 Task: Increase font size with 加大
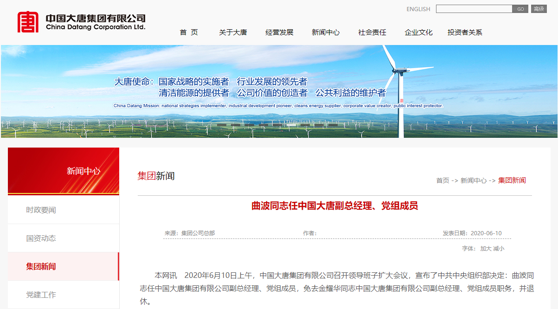tap(486, 249)
